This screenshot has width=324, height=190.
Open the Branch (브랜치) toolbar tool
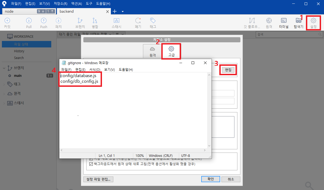tap(80, 21)
